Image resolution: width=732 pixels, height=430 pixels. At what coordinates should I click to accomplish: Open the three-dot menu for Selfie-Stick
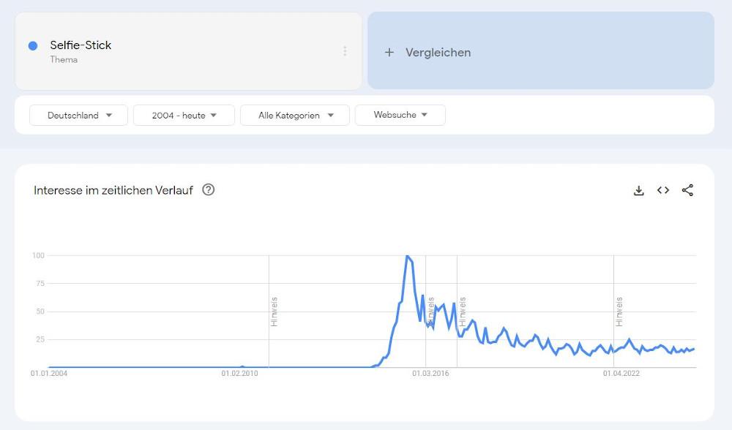(345, 51)
